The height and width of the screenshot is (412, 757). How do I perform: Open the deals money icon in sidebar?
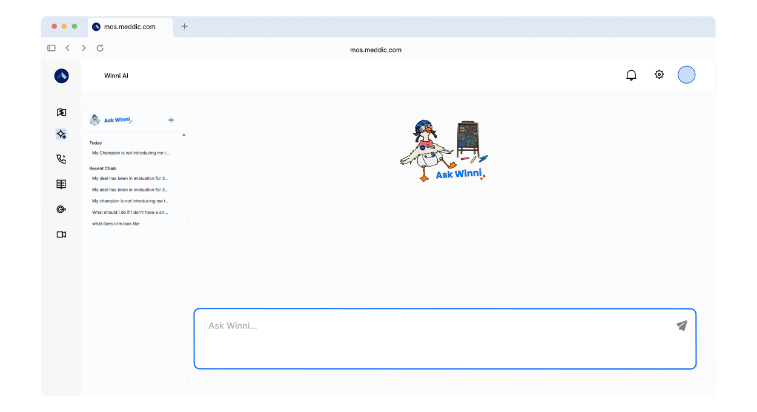point(61,112)
